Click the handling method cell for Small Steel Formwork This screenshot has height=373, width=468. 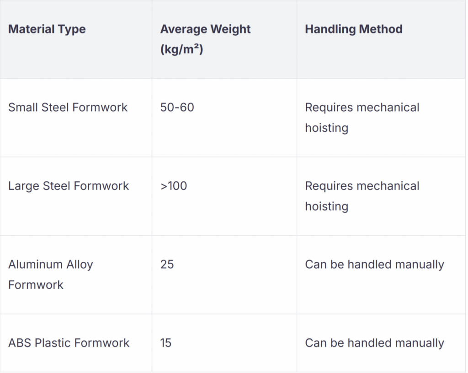pyautogui.click(x=362, y=117)
